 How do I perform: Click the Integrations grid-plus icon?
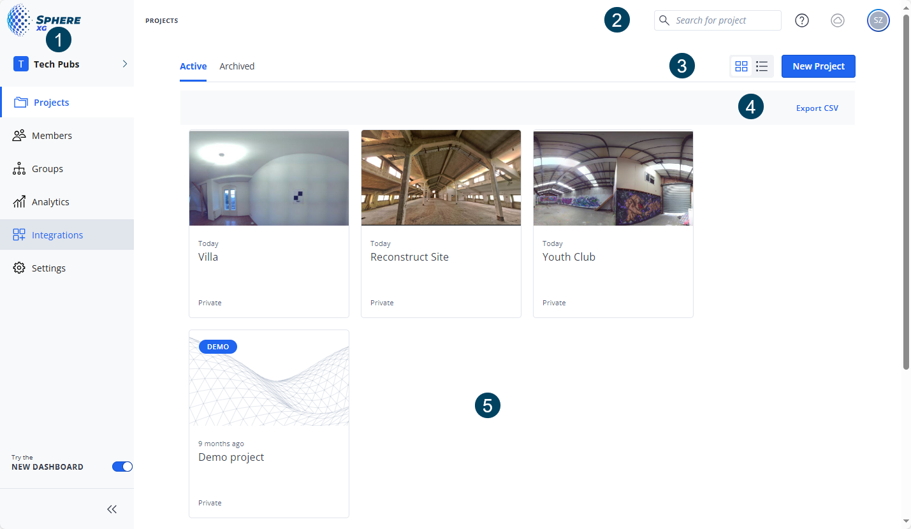coord(20,235)
